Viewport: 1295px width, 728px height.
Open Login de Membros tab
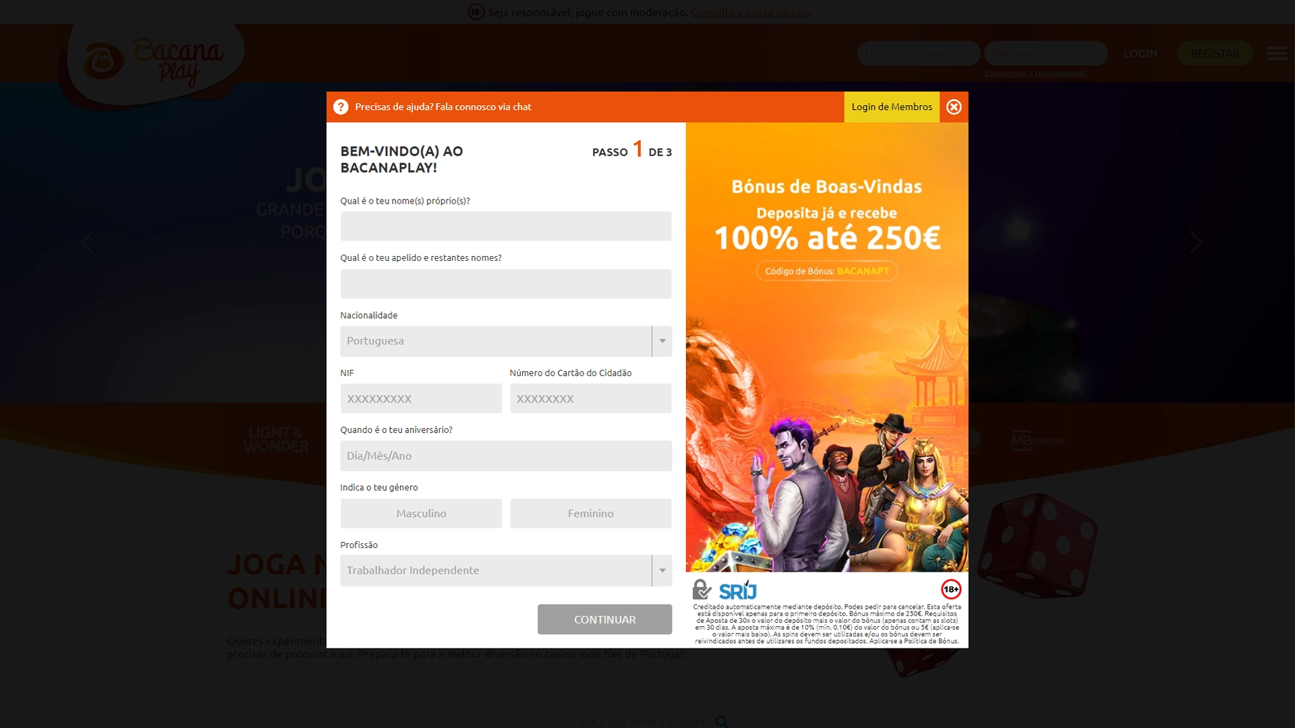point(892,107)
